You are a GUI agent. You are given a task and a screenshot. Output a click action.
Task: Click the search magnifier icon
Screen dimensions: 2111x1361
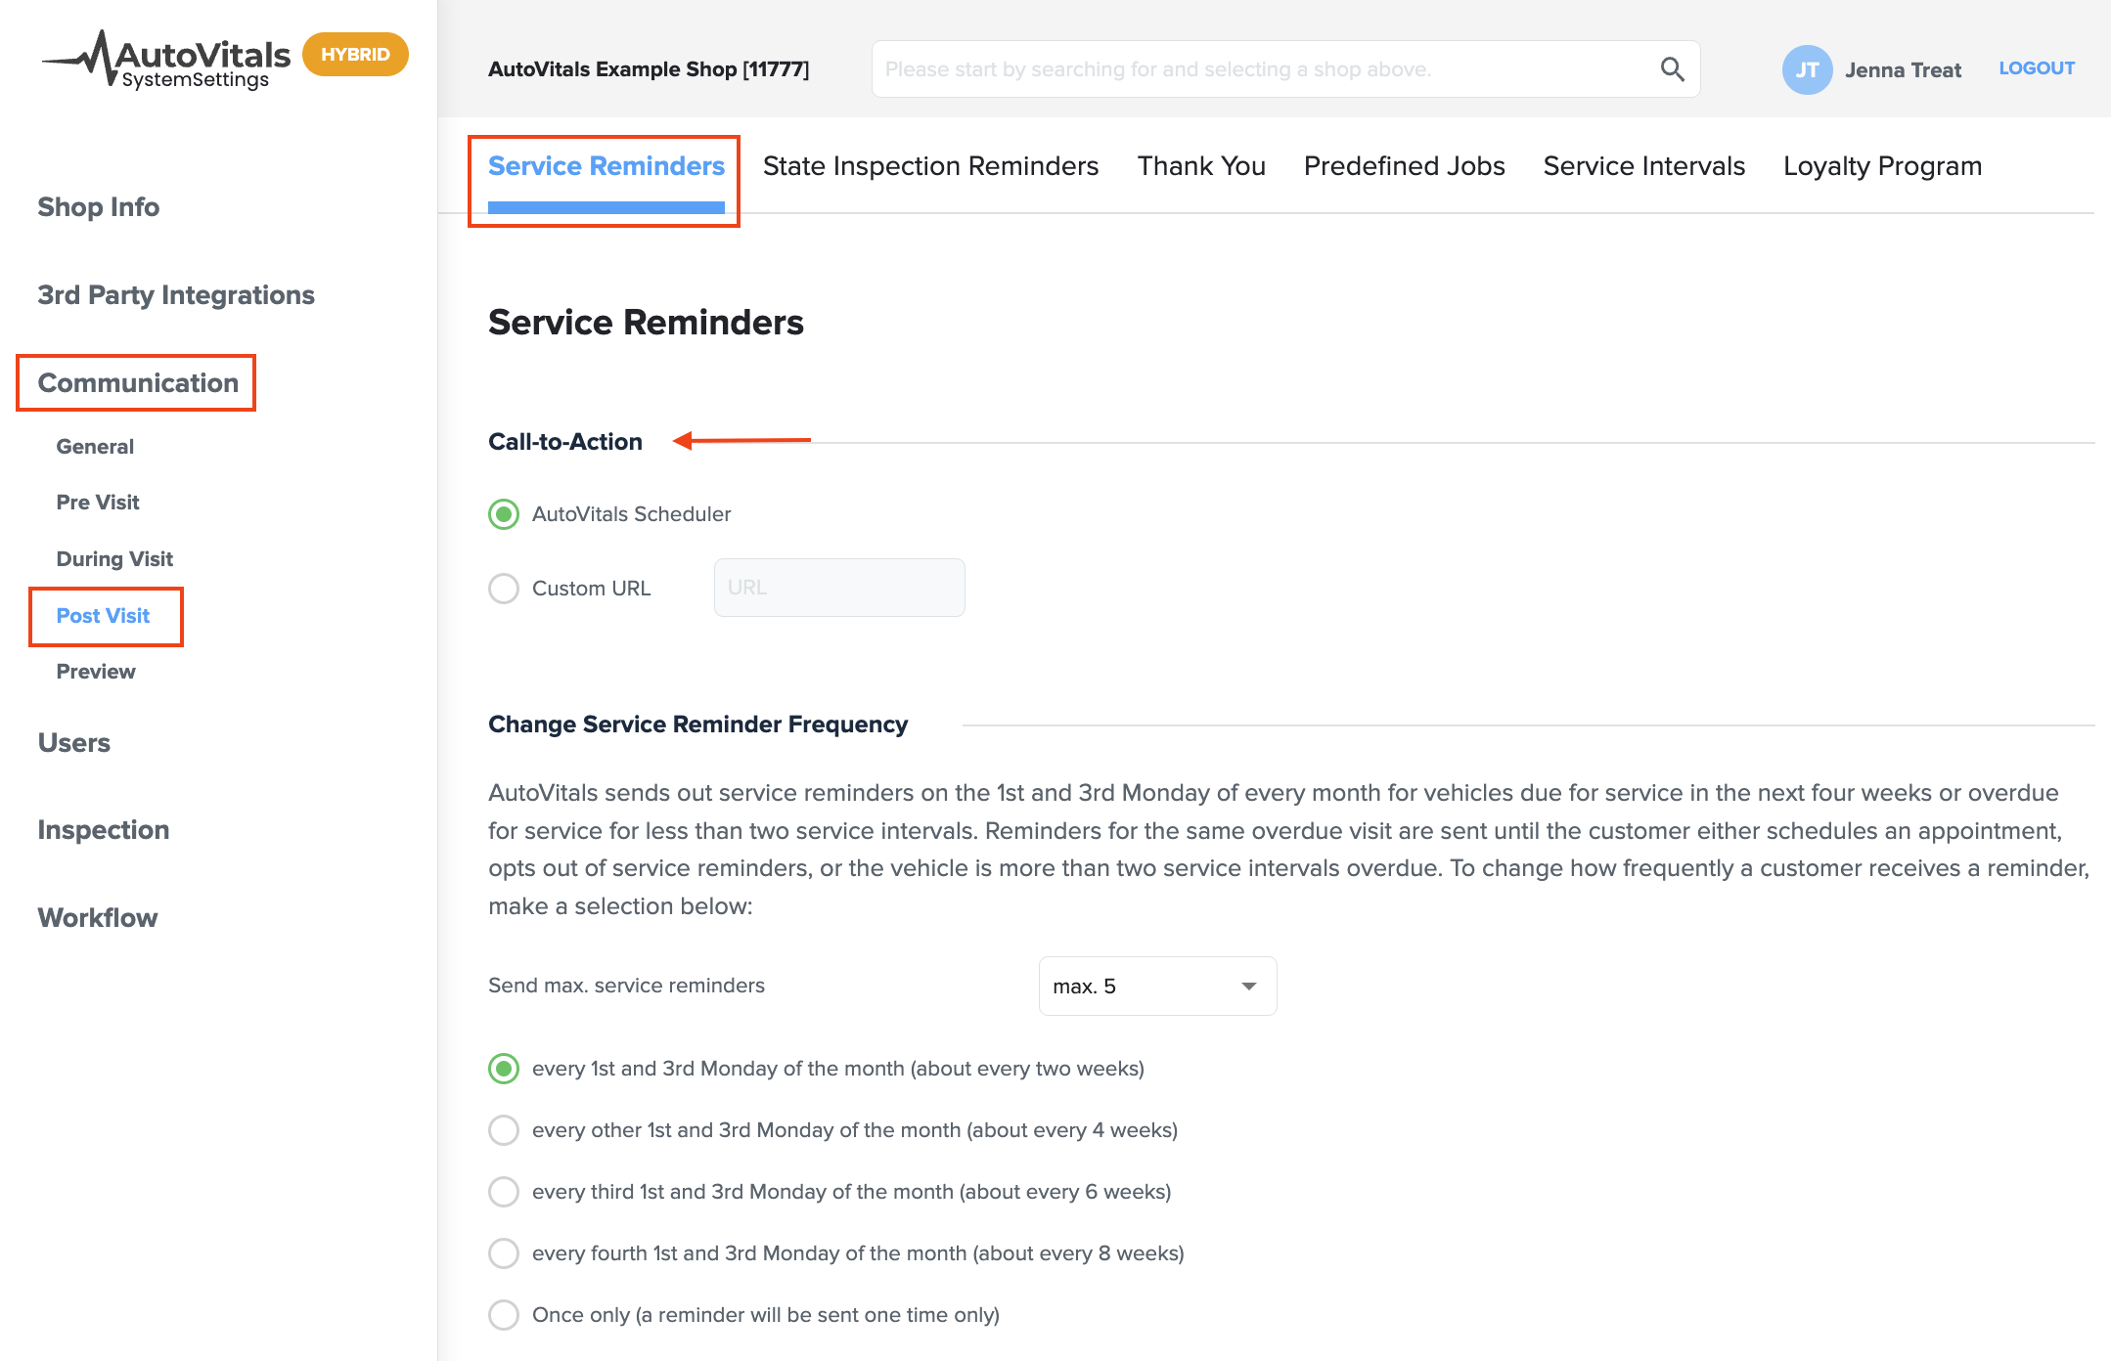pos(1672,69)
